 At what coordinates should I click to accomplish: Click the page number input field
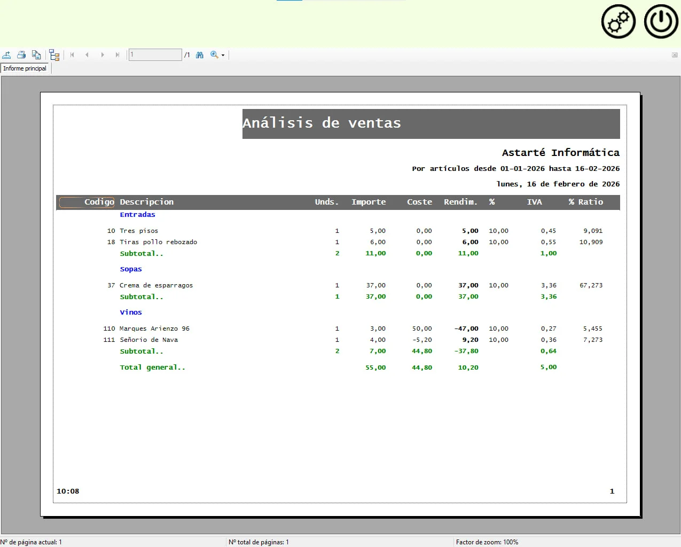click(155, 55)
